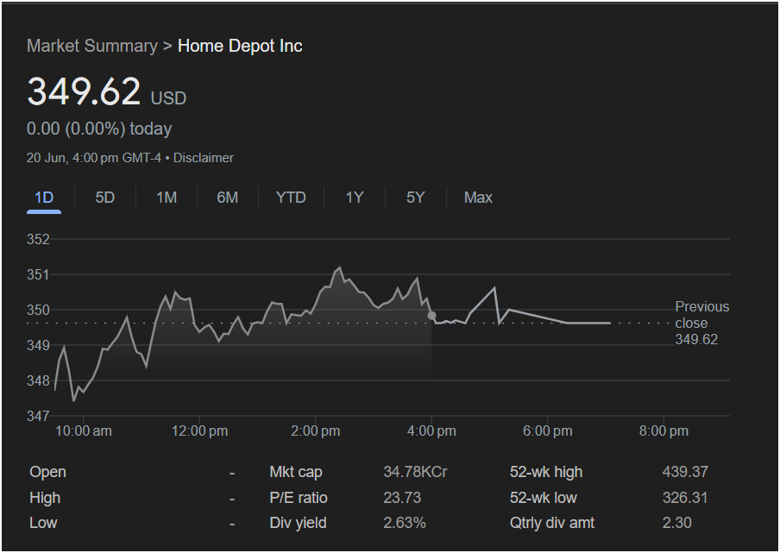The height and width of the screenshot is (553, 780).
Task: Click the 4:00 pm closing marker dot
Action: point(431,315)
